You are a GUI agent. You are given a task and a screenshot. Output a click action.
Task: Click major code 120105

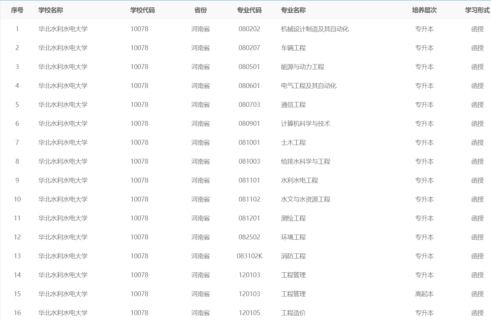(x=249, y=313)
